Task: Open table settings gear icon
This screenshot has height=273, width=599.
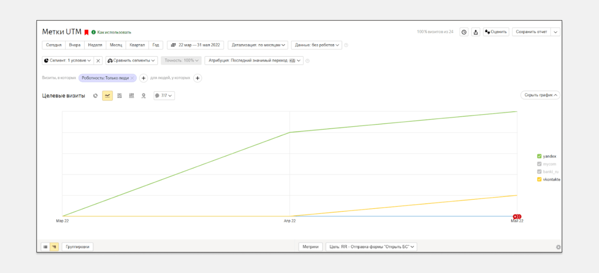Action: pos(558,247)
